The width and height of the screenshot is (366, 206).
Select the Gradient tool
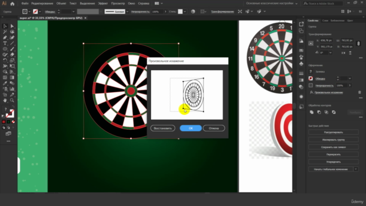(x=12, y=78)
